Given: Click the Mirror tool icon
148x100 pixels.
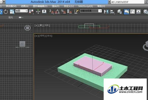Looking at the screenshot, I should (x=106, y=12).
